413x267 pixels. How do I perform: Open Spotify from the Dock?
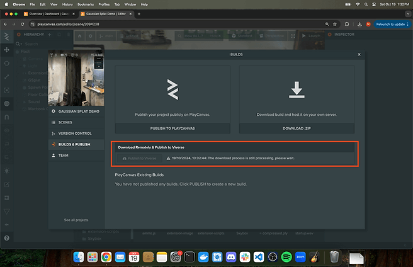click(286, 257)
